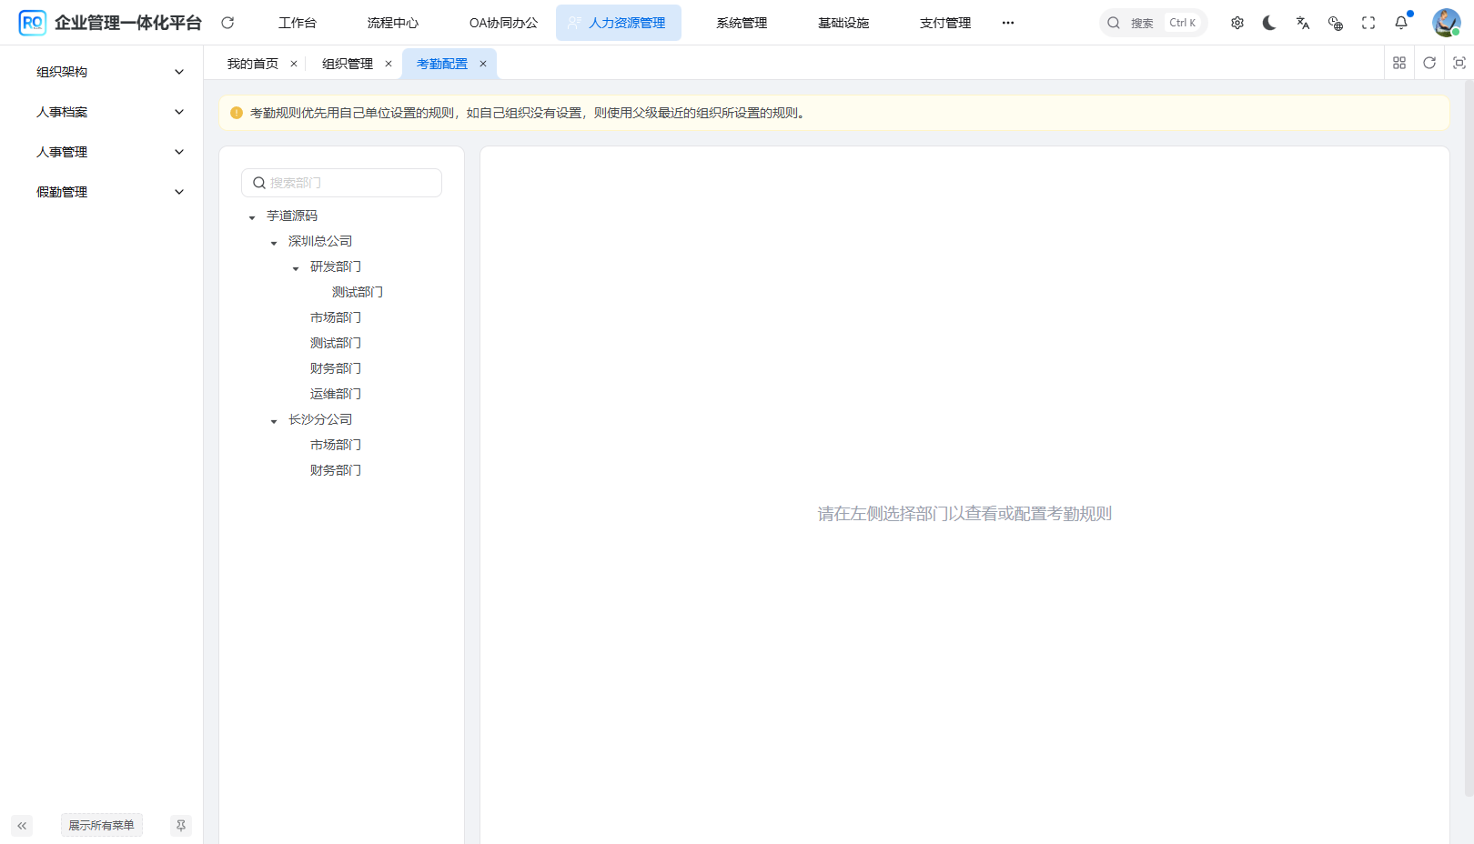
Task: Refresh the current tab with reload icon
Action: click(1429, 63)
